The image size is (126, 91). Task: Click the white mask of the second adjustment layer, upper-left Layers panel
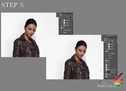64,23
